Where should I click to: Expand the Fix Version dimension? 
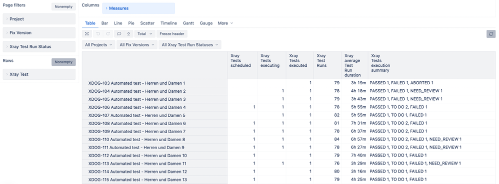pyautogui.click(x=39, y=33)
